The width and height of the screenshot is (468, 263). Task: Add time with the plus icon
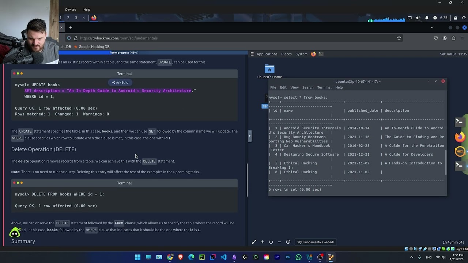tap(262, 242)
